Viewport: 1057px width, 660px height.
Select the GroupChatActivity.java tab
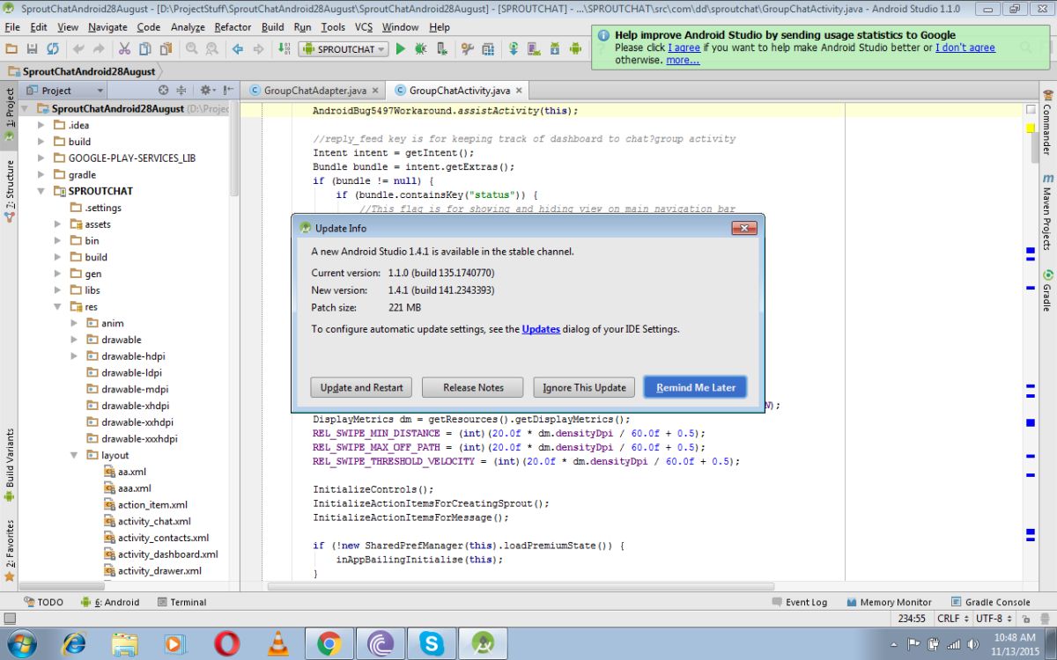pyautogui.click(x=459, y=91)
